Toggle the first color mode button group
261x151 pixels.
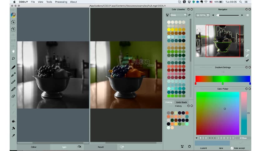pos(204,138)
